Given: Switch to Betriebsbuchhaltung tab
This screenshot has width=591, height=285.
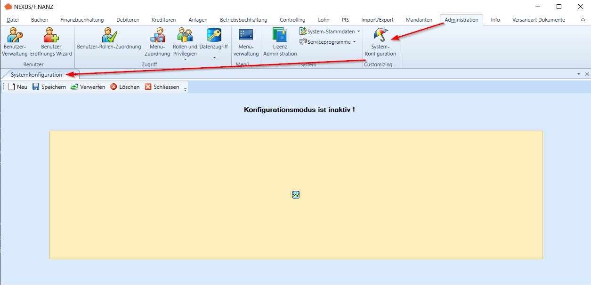Looking at the screenshot, I should click(243, 20).
